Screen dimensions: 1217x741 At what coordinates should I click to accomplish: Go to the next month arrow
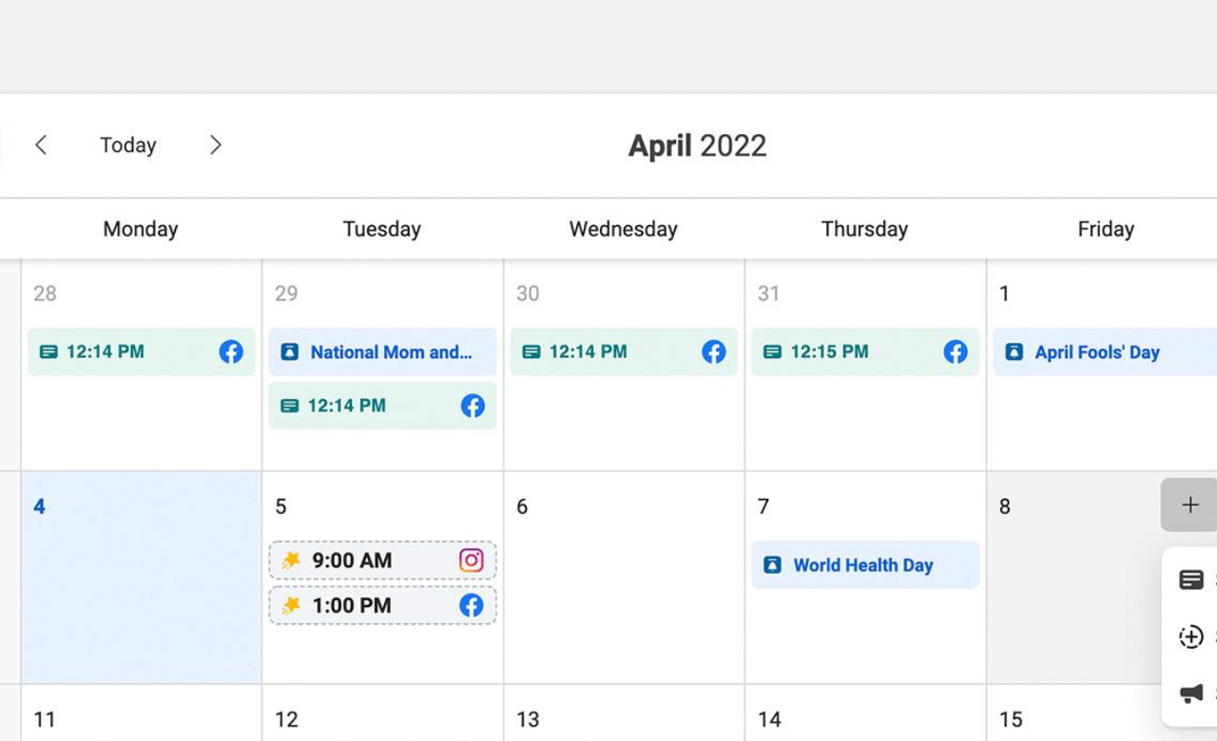point(216,144)
